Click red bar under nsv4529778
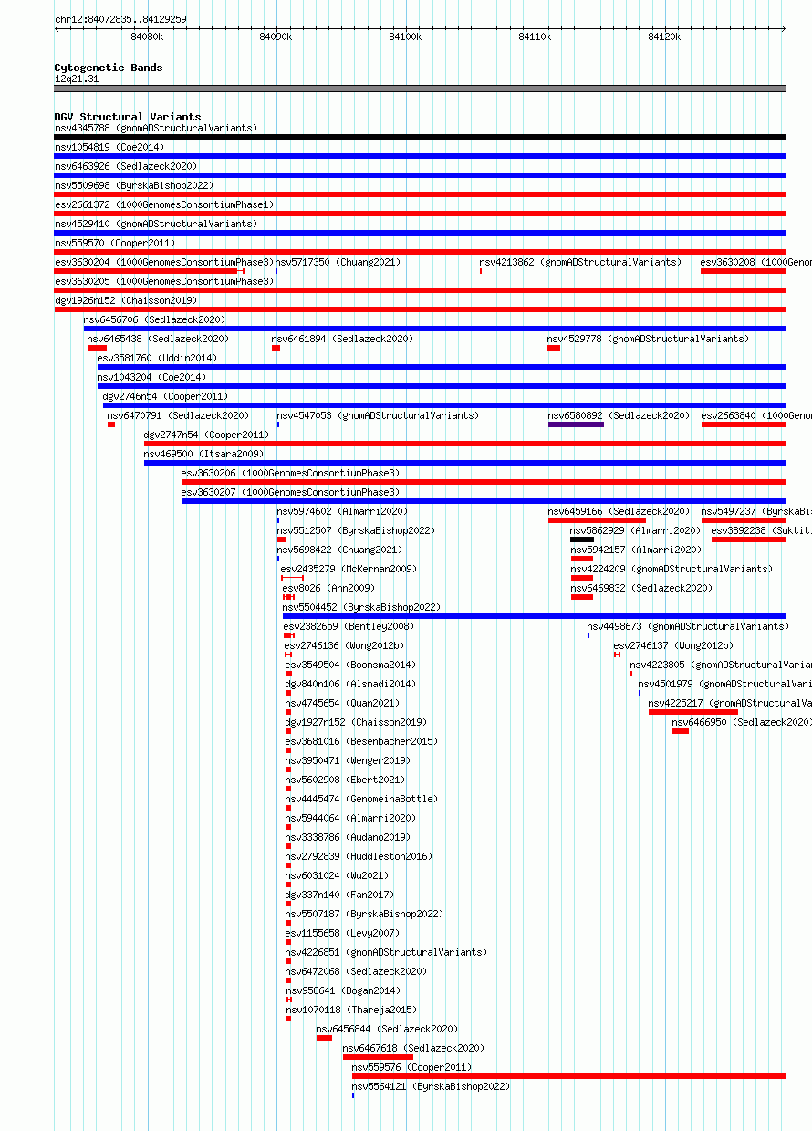812x1131 pixels. pos(554,348)
